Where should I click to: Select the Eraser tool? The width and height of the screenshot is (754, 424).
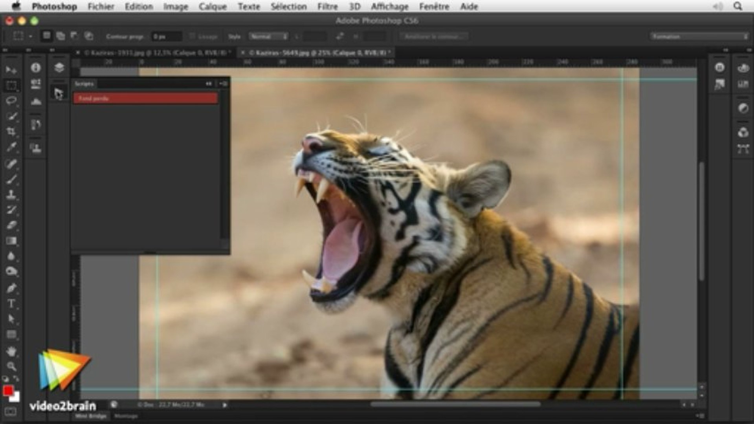(11, 225)
